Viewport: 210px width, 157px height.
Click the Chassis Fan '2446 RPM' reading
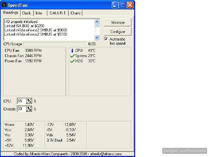coord(33,56)
